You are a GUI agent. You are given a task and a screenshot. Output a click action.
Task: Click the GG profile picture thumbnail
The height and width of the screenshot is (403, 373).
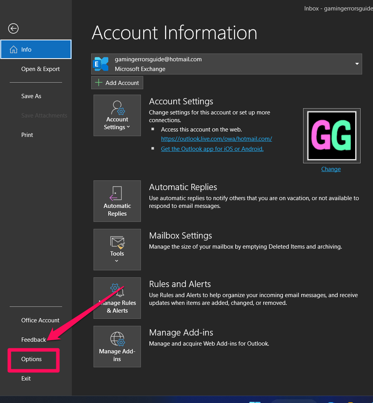[331, 135]
